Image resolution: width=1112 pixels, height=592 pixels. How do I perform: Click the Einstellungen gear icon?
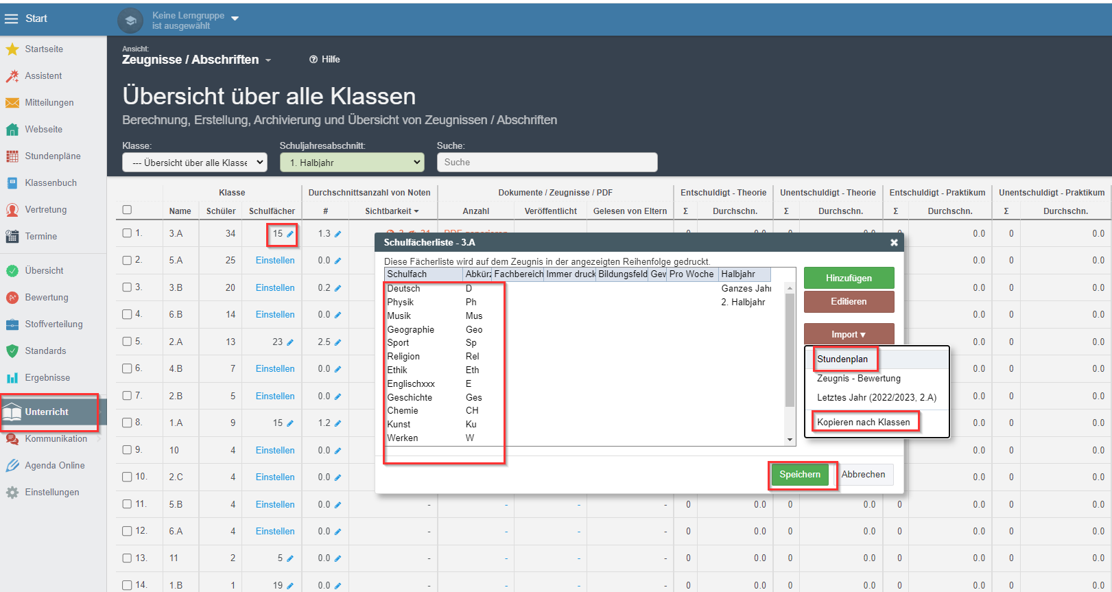tap(12, 493)
